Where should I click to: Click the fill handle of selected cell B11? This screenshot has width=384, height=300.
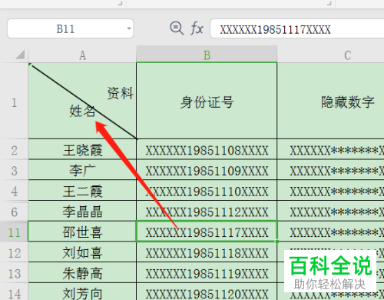[277, 242]
